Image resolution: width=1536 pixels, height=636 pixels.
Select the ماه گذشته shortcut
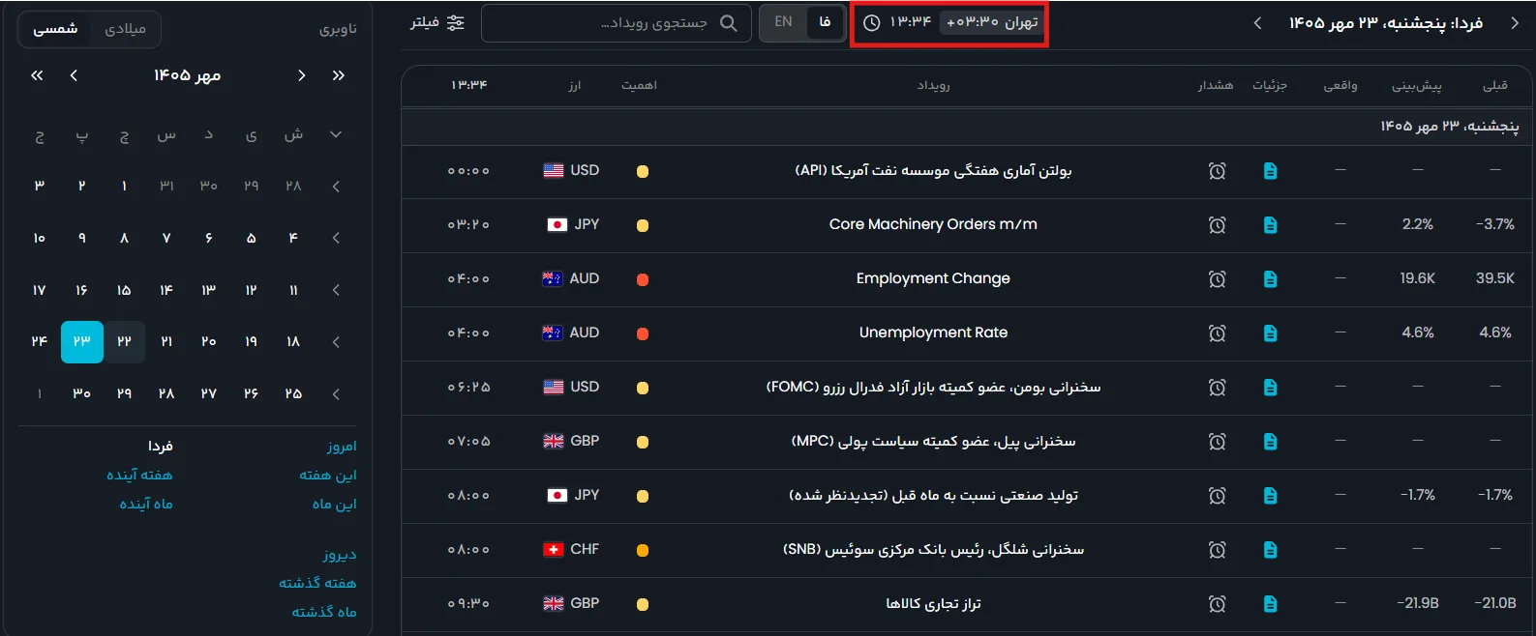coord(324,612)
